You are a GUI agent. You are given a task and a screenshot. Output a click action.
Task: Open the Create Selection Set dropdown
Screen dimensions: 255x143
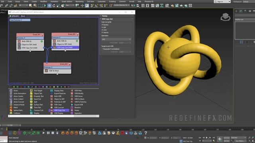coord(122,5)
